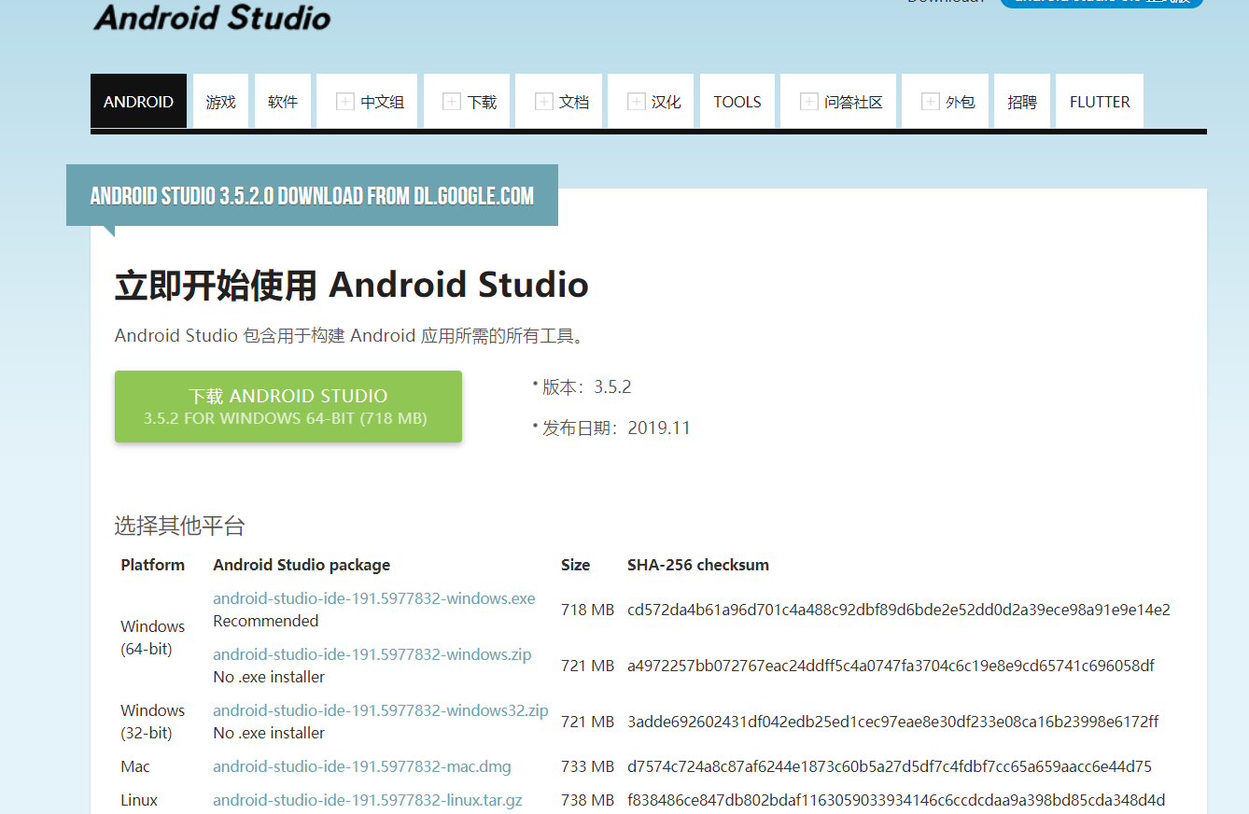This screenshot has height=814, width=1249.
Task: Click the 'Platform' column header
Action: [x=153, y=565]
